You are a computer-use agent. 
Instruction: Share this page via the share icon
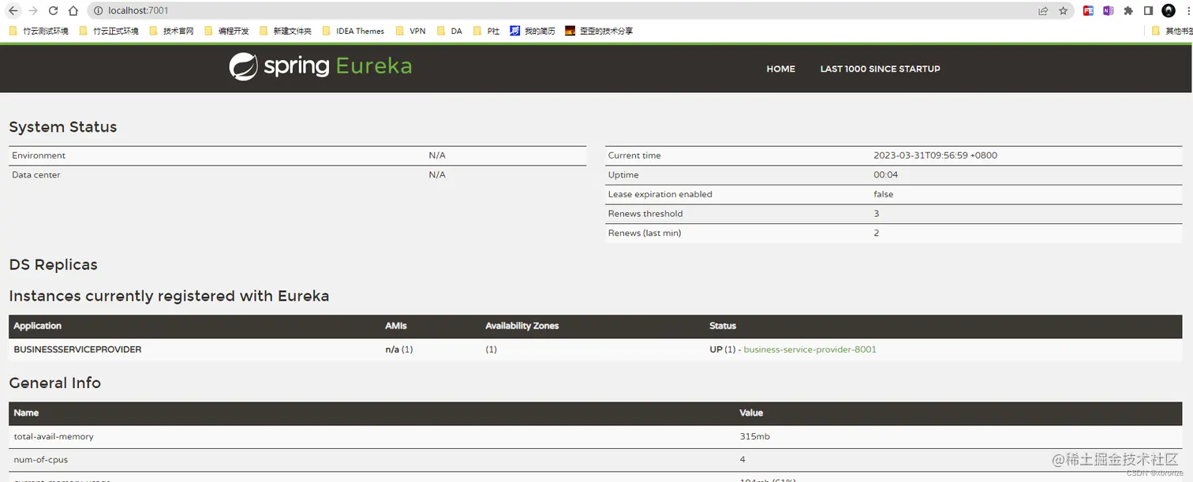1043,11
